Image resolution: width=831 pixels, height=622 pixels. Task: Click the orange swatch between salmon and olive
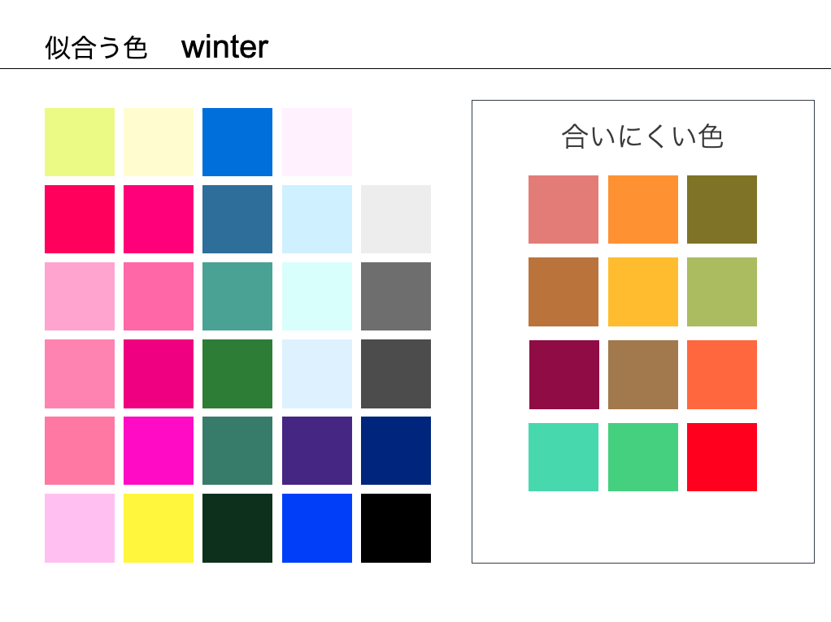click(x=643, y=209)
